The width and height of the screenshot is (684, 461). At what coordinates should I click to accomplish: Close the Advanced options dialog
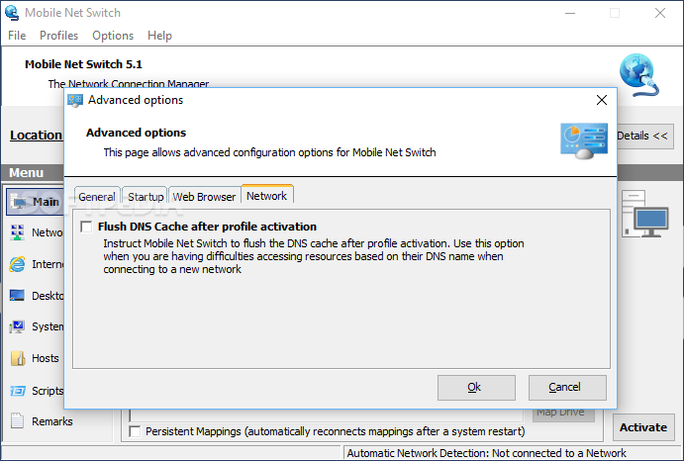[602, 100]
